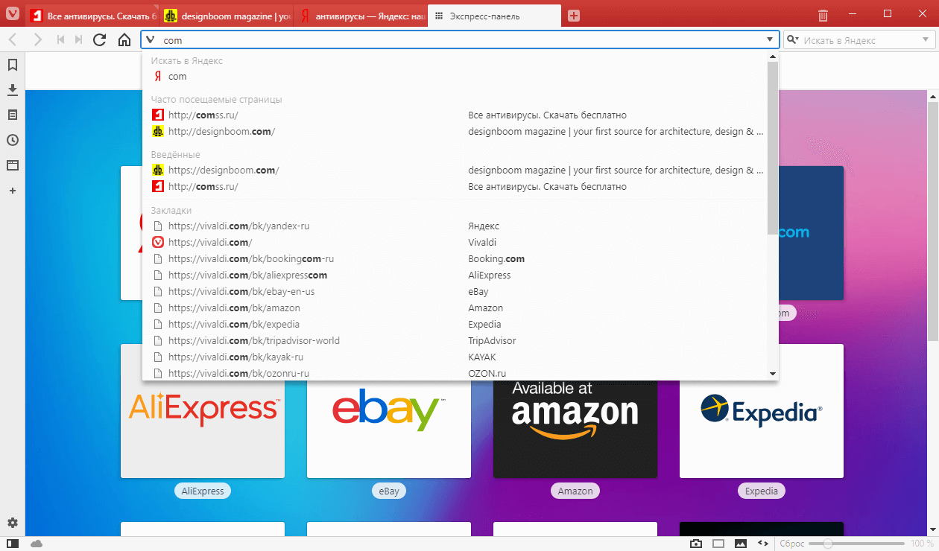Image resolution: width=939 pixels, height=551 pixels.
Task: Click the sync cloud icon
Action: [36, 544]
